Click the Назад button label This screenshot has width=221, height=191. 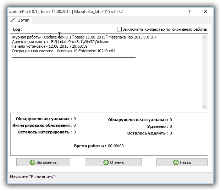click(x=185, y=162)
